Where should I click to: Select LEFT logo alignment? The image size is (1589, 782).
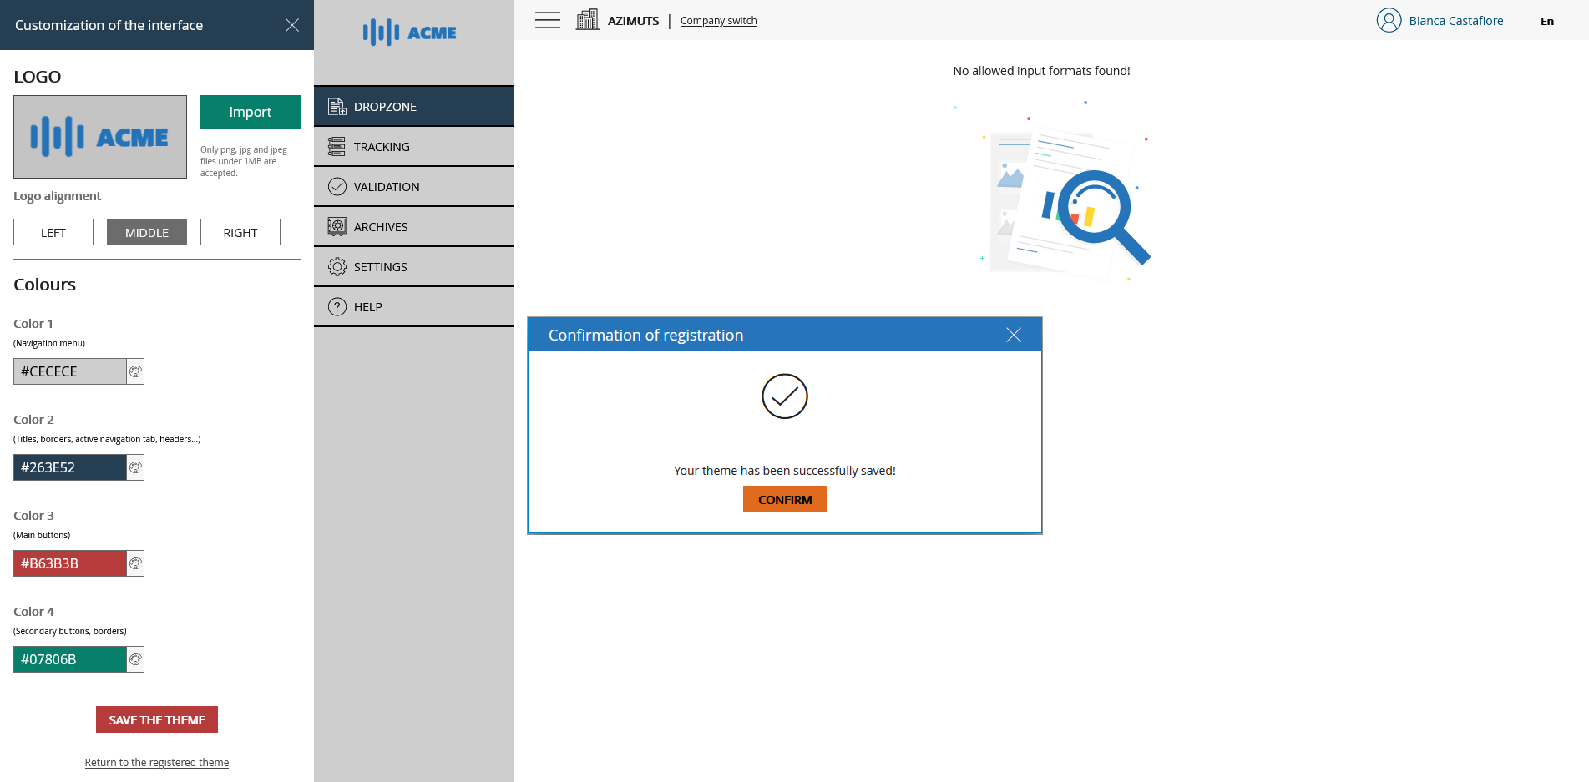coord(53,232)
